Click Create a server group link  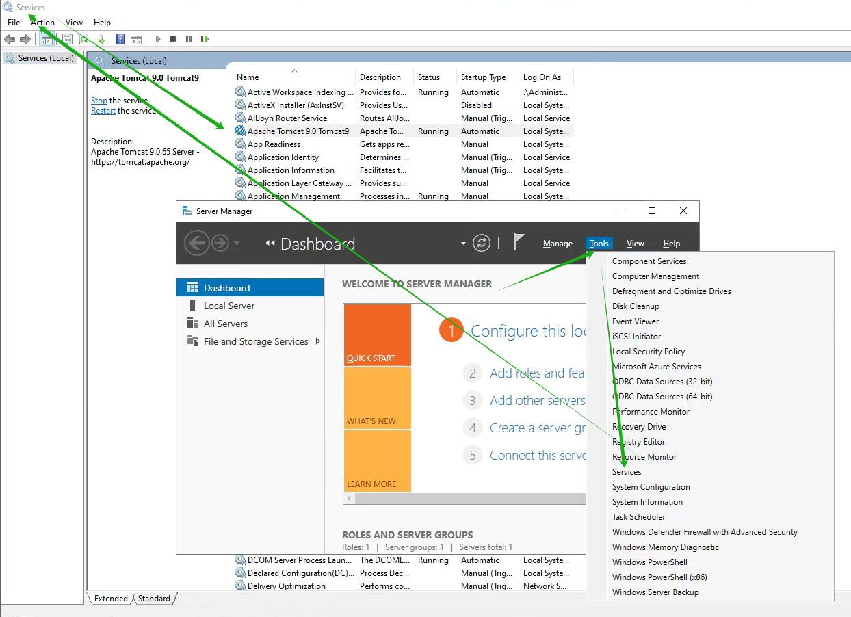tap(538, 428)
